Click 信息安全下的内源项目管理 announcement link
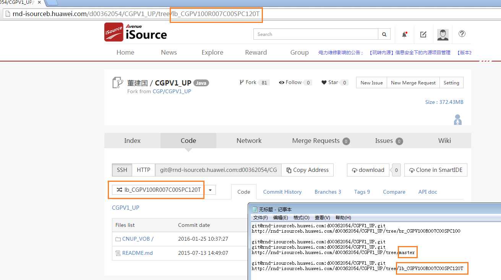Viewport: 501px width, 280px height. coord(423,53)
